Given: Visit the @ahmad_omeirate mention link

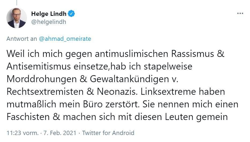Looking at the screenshot, I should [x=65, y=39].
